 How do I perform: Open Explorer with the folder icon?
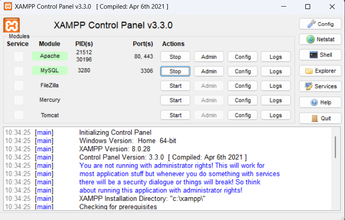pyautogui.click(x=320, y=71)
